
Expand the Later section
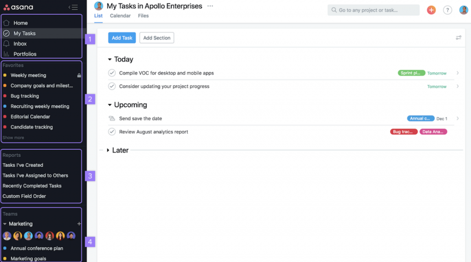[108, 150]
